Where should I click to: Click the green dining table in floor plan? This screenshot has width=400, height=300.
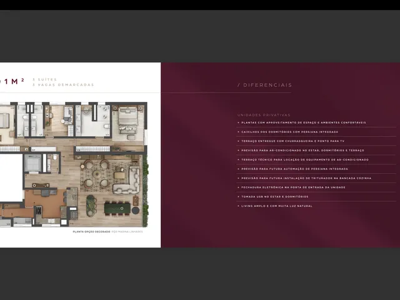[117, 208]
